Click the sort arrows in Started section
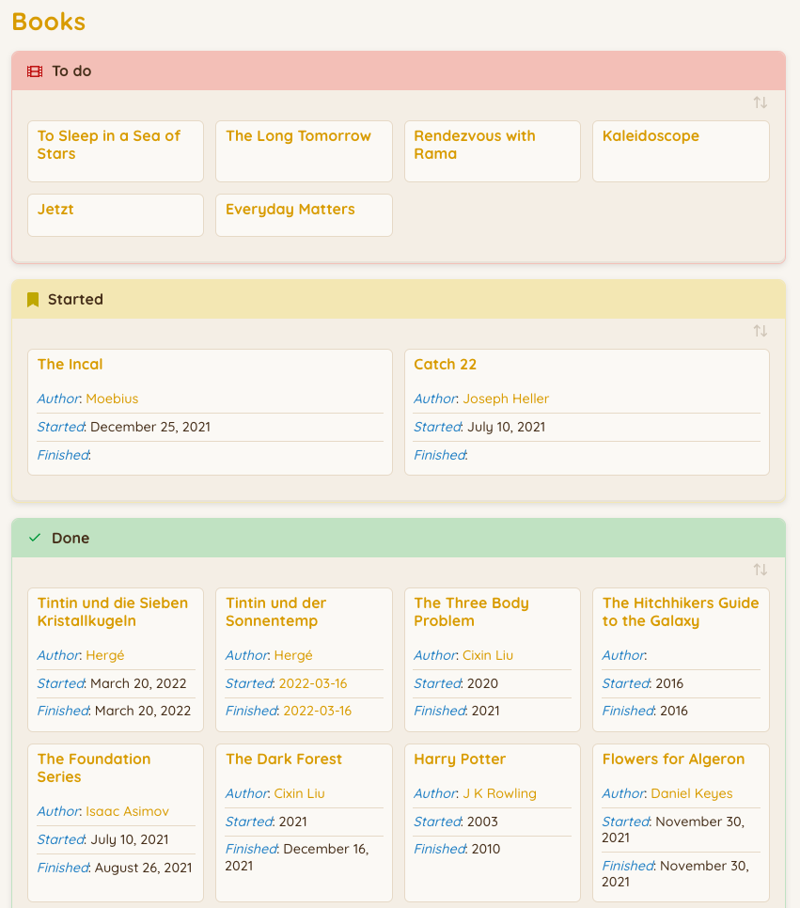Screen dimensions: 800x908 (760, 331)
